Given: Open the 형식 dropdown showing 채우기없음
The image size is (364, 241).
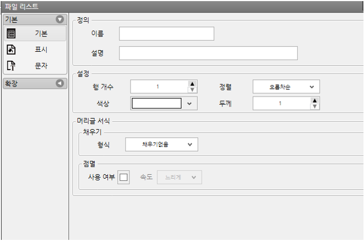Looking at the screenshot, I should click(161, 144).
